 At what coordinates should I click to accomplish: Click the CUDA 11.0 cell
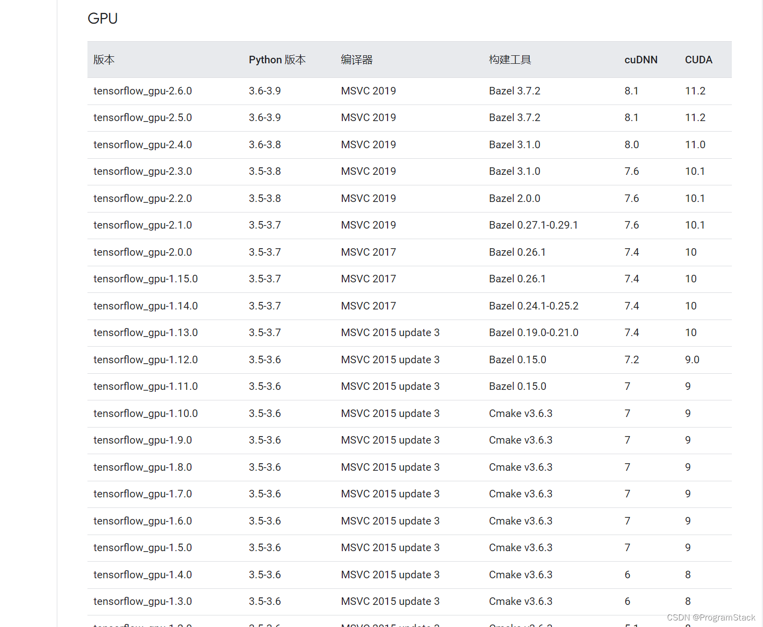click(695, 145)
